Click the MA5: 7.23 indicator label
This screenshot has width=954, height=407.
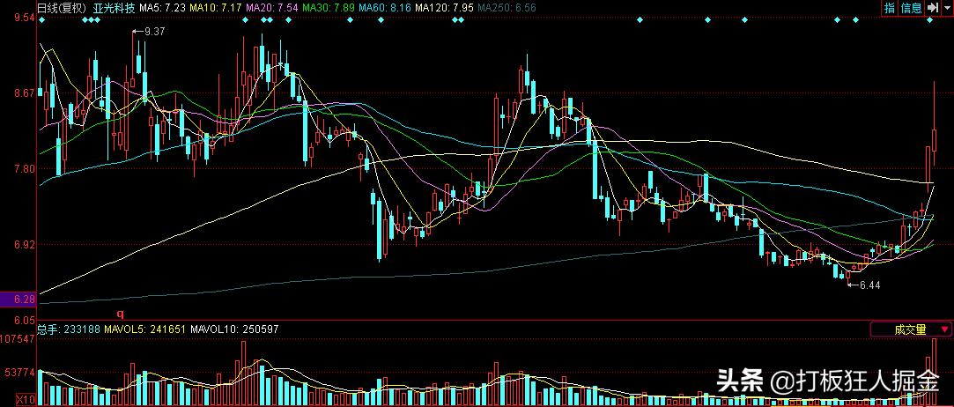[x=162, y=8]
